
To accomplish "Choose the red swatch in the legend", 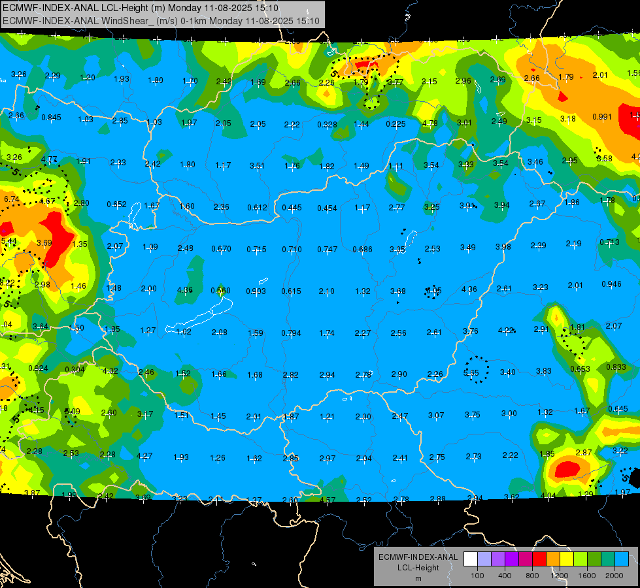I will pos(539,559).
